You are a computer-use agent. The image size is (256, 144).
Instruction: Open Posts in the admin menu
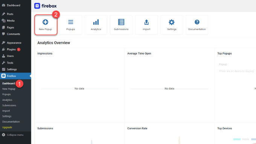coord(10,14)
